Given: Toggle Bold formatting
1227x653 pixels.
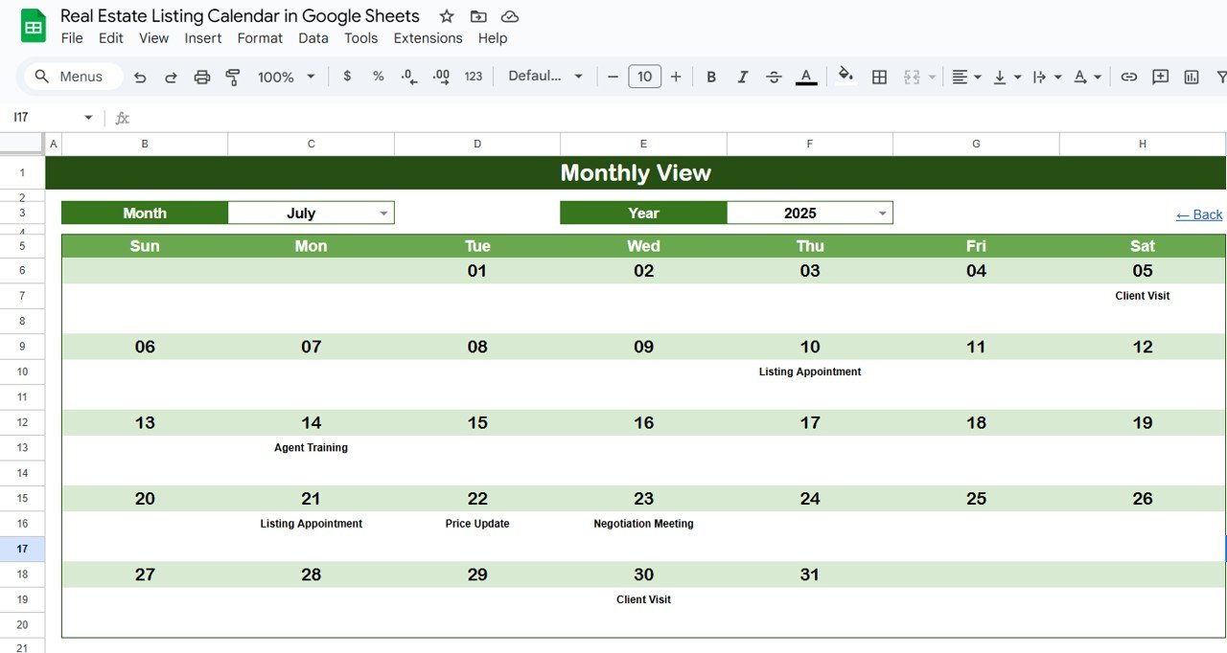Looking at the screenshot, I should [711, 77].
